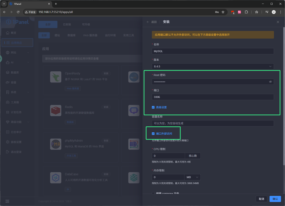
Task: Click the 取消 button
Action: (261, 199)
